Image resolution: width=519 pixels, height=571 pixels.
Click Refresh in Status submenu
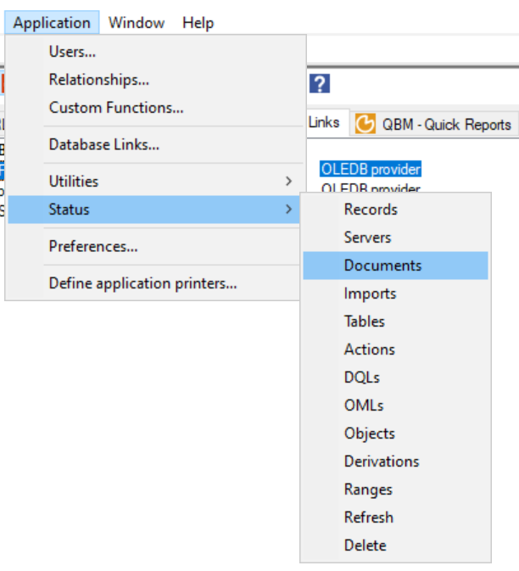[x=368, y=518]
